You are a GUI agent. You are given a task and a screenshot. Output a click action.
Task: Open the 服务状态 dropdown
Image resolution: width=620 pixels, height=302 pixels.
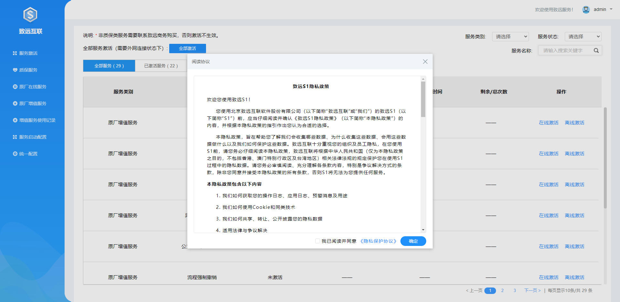pos(583,36)
